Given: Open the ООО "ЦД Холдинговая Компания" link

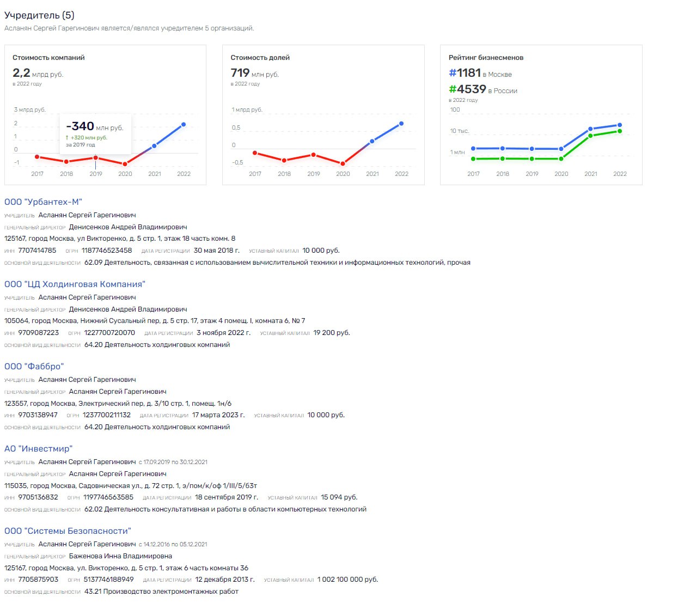Looking at the screenshot, I should [x=75, y=284].
